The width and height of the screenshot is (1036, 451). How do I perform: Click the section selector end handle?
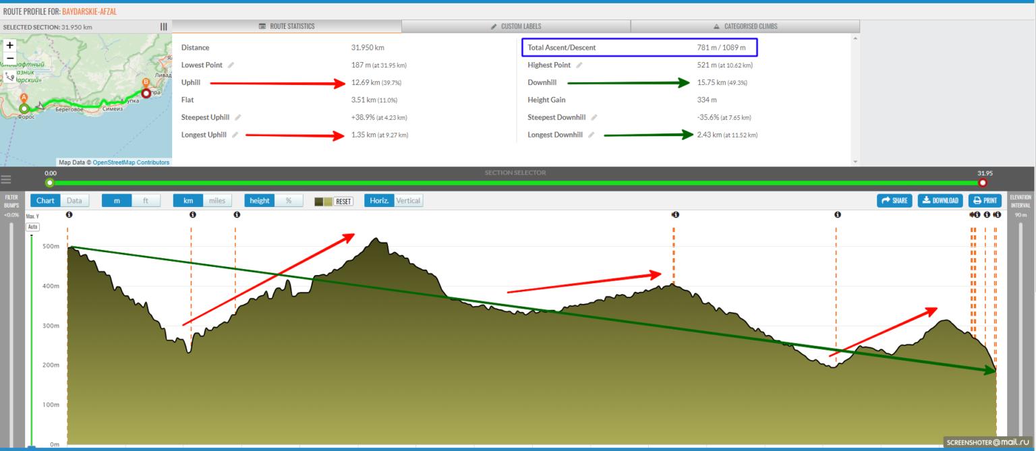click(x=982, y=182)
